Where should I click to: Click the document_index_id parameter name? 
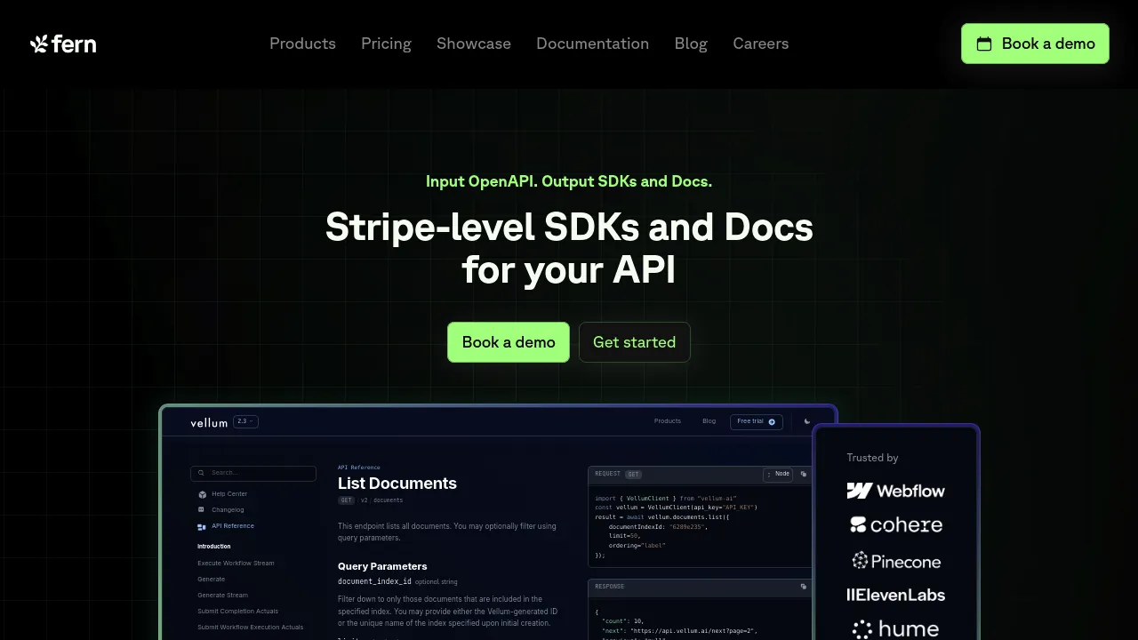[x=374, y=581]
